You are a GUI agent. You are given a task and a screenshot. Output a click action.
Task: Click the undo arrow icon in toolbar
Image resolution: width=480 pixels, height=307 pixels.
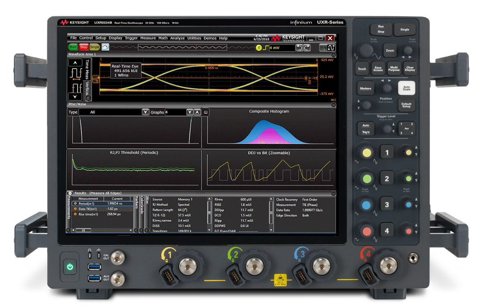pyautogui.click(x=299, y=47)
